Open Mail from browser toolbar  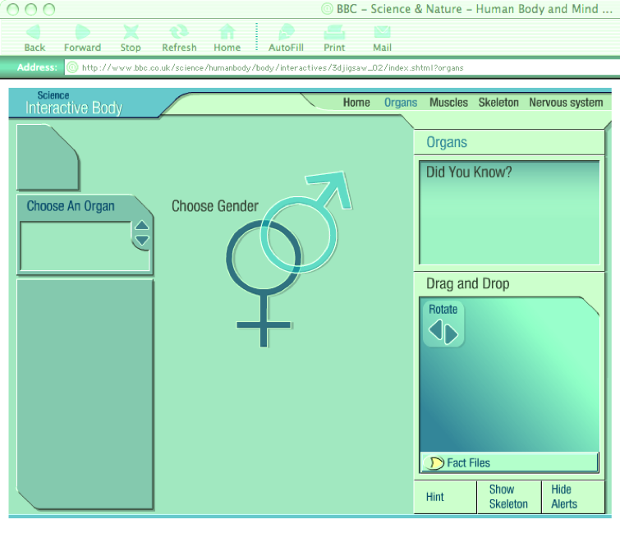[382, 32]
